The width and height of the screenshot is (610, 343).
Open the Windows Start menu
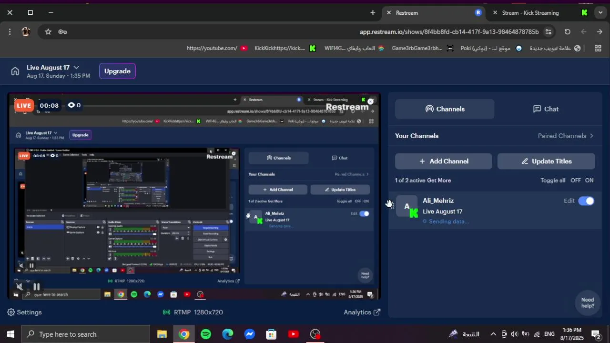coord(10,334)
